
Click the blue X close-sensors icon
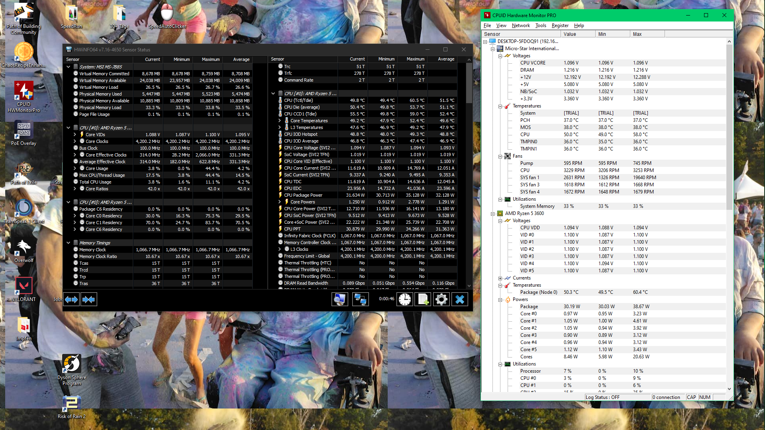pos(460,299)
